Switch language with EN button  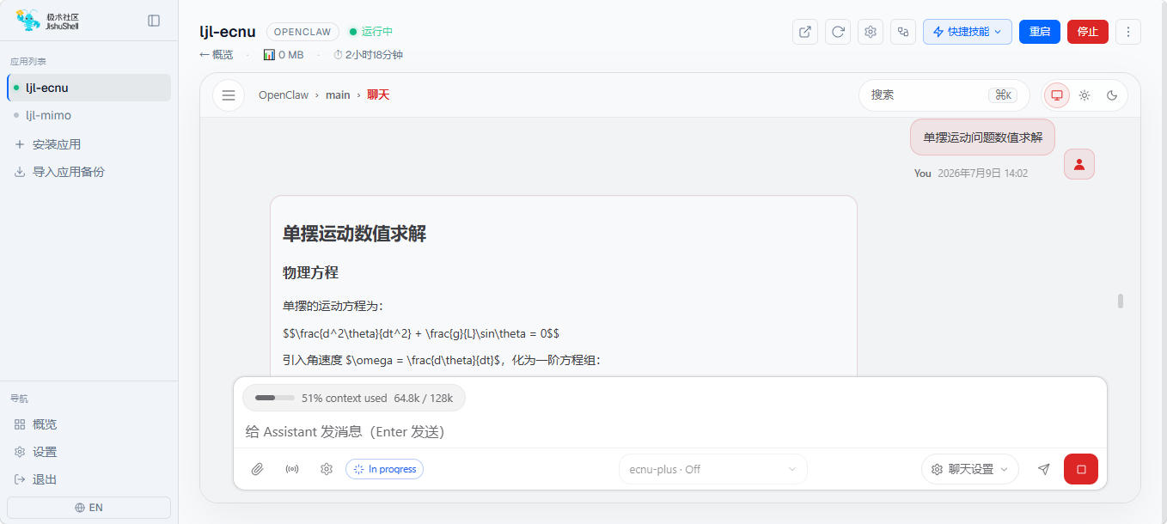tap(89, 508)
